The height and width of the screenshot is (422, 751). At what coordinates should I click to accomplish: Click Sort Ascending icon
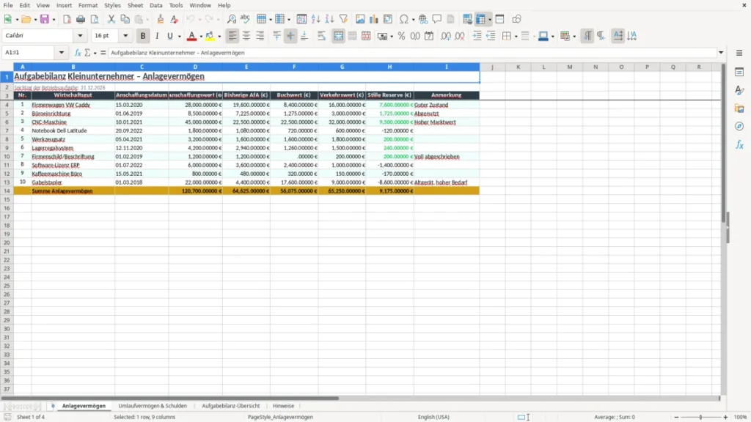pyautogui.click(x=315, y=19)
